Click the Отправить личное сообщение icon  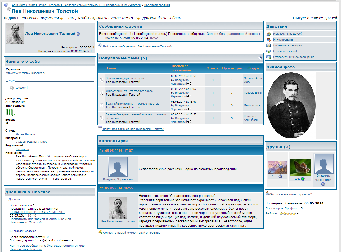pos(269,57)
